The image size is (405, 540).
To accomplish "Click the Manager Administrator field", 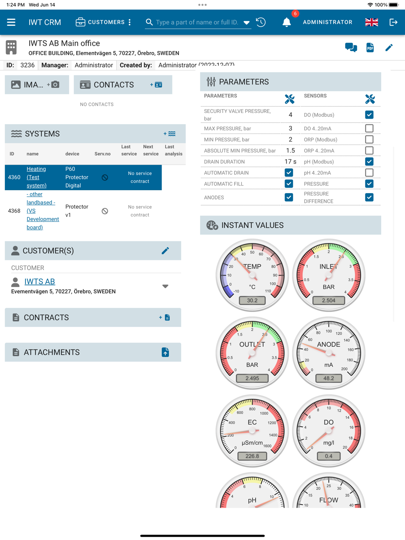I will pyautogui.click(x=94, y=65).
